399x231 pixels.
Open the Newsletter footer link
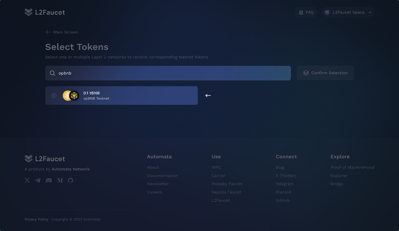click(158, 184)
